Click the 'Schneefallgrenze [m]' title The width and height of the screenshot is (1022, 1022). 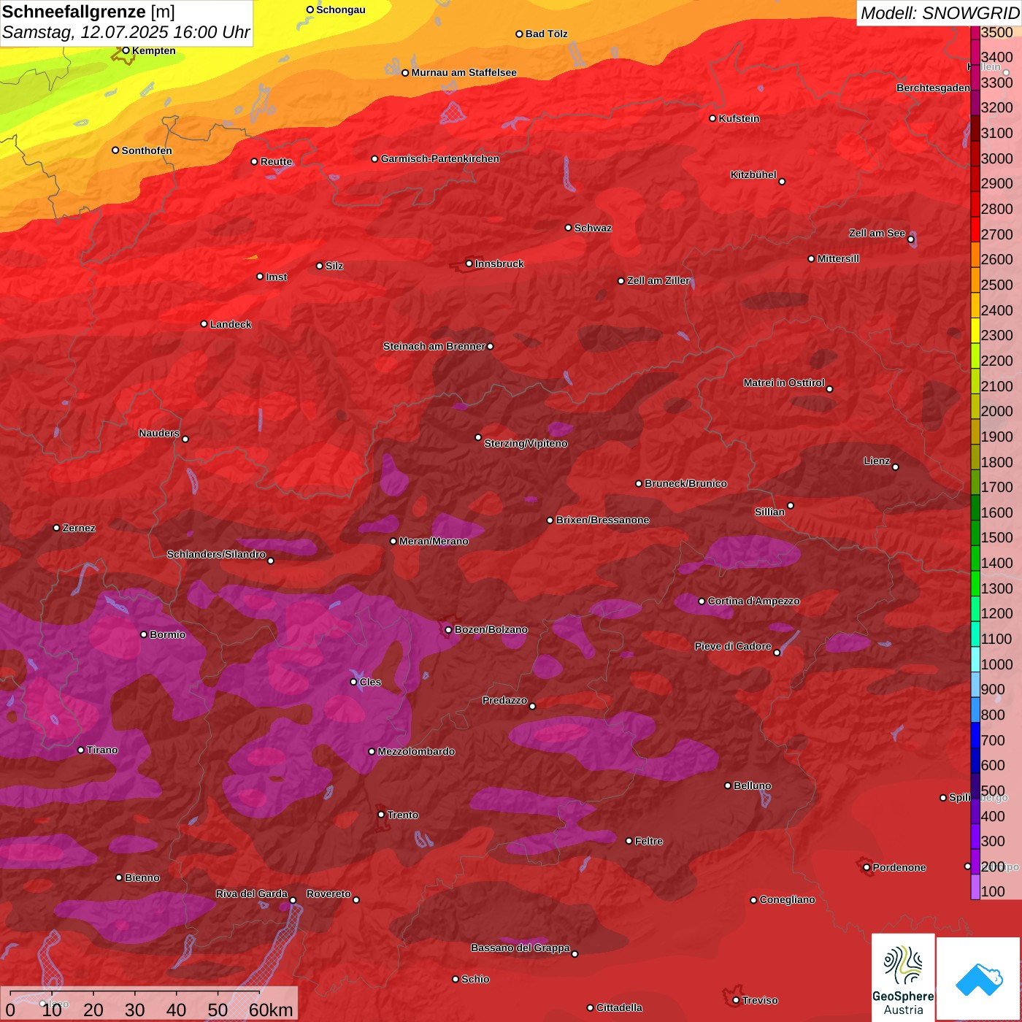pos(88,12)
